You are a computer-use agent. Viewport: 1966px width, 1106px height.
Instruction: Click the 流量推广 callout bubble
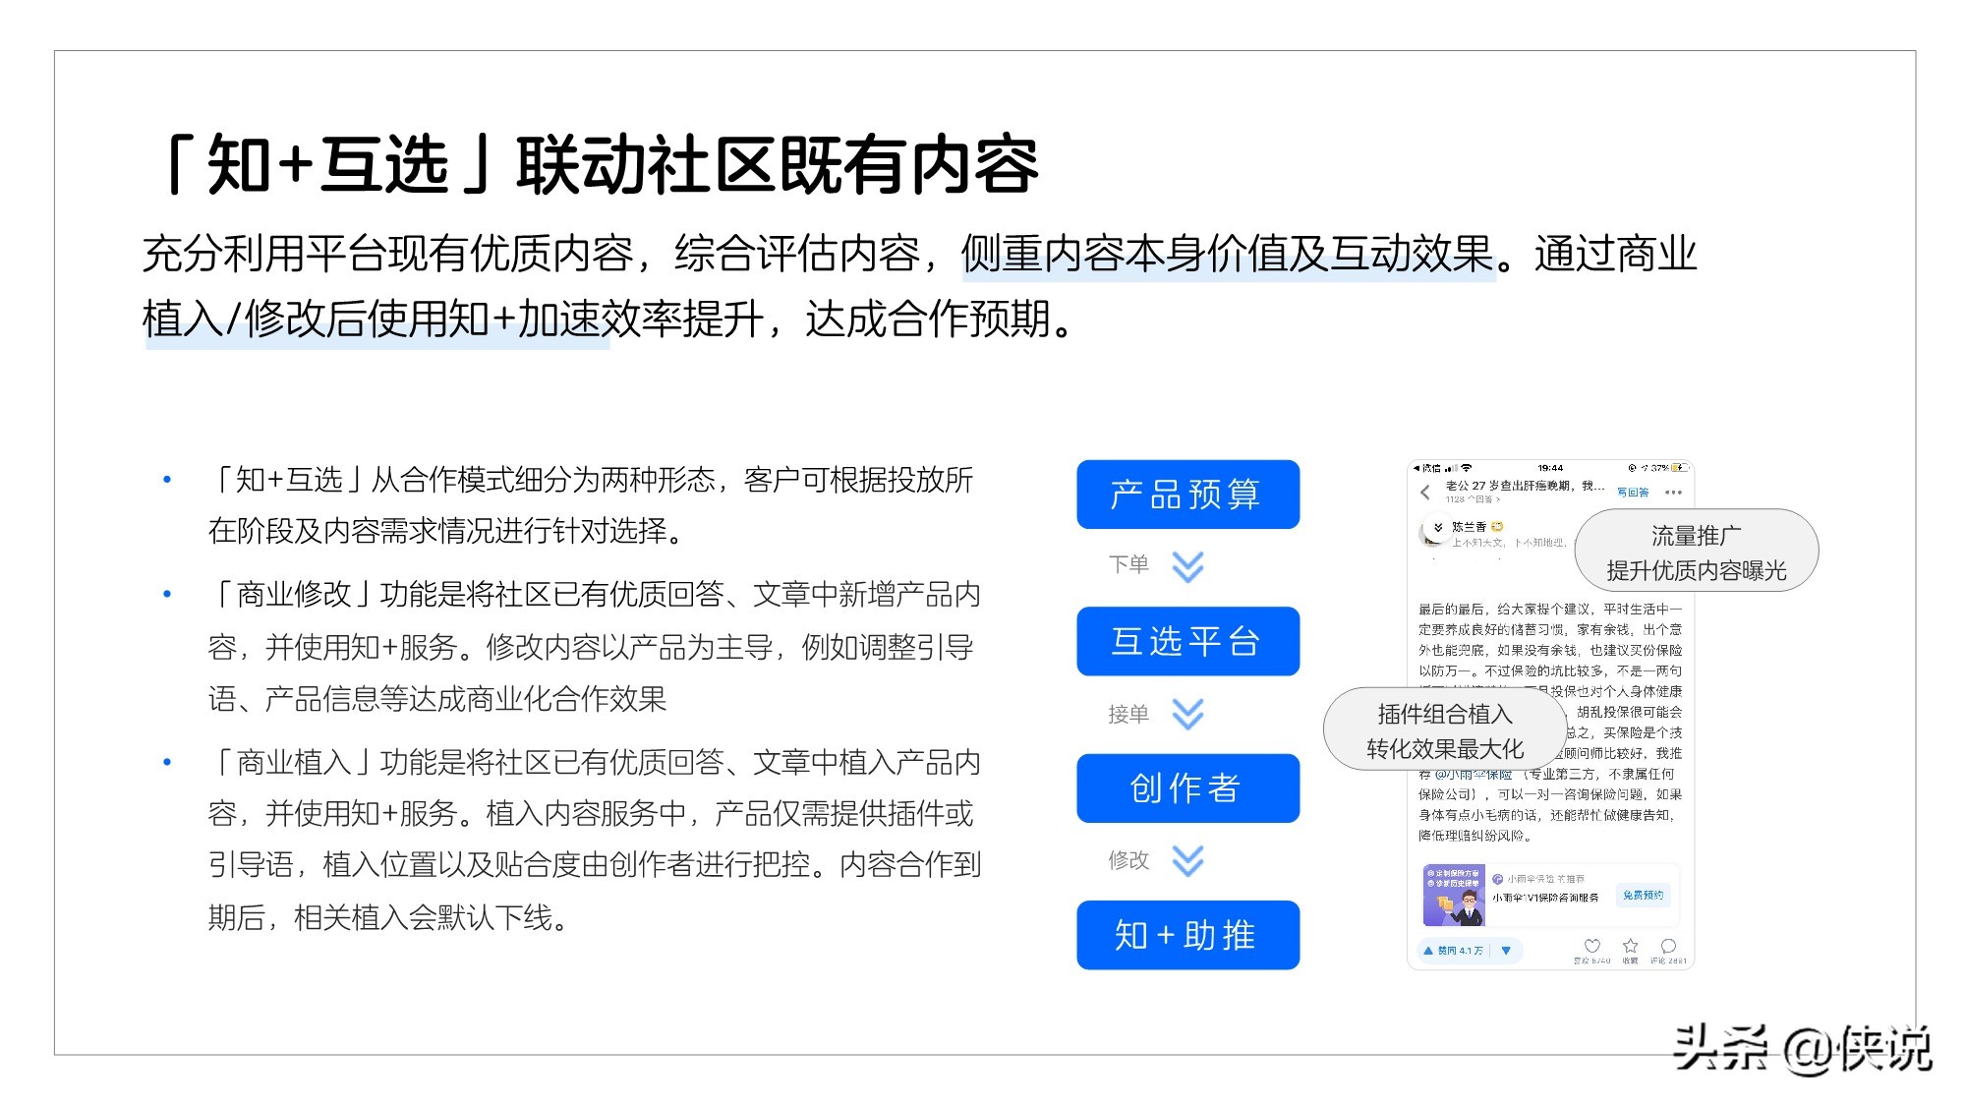tap(1696, 551)
